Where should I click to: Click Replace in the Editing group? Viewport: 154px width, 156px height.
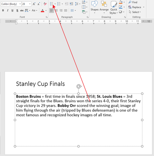point(135,7)
